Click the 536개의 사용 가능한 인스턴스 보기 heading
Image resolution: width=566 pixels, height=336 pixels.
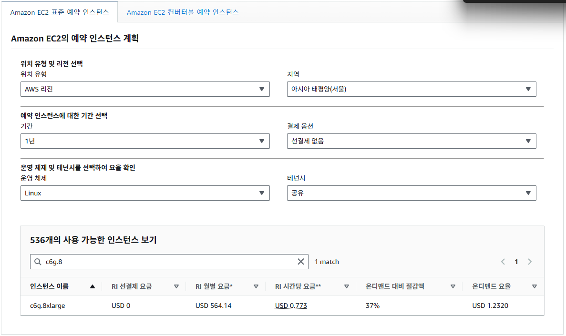[x=93, y=240]
